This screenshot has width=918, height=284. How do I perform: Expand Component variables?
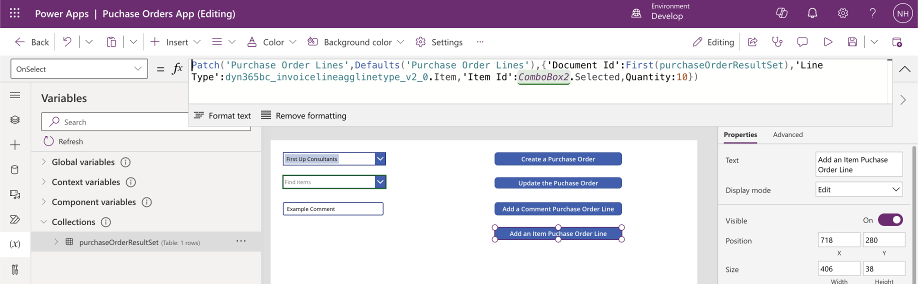tap(43, 201)
